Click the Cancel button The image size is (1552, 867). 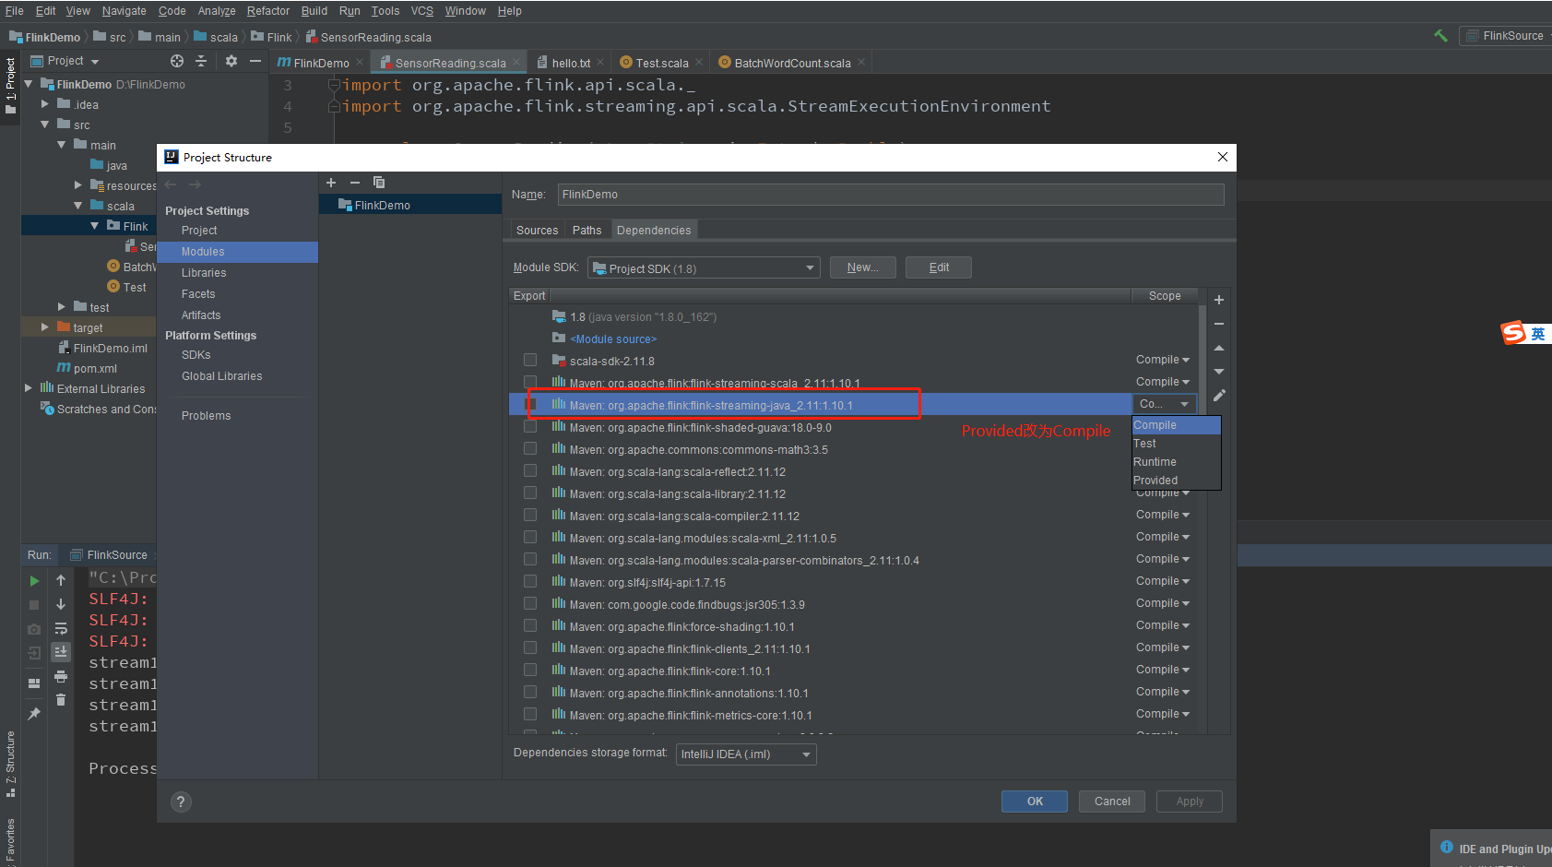pyautogui.click(x=1111, y=802)
